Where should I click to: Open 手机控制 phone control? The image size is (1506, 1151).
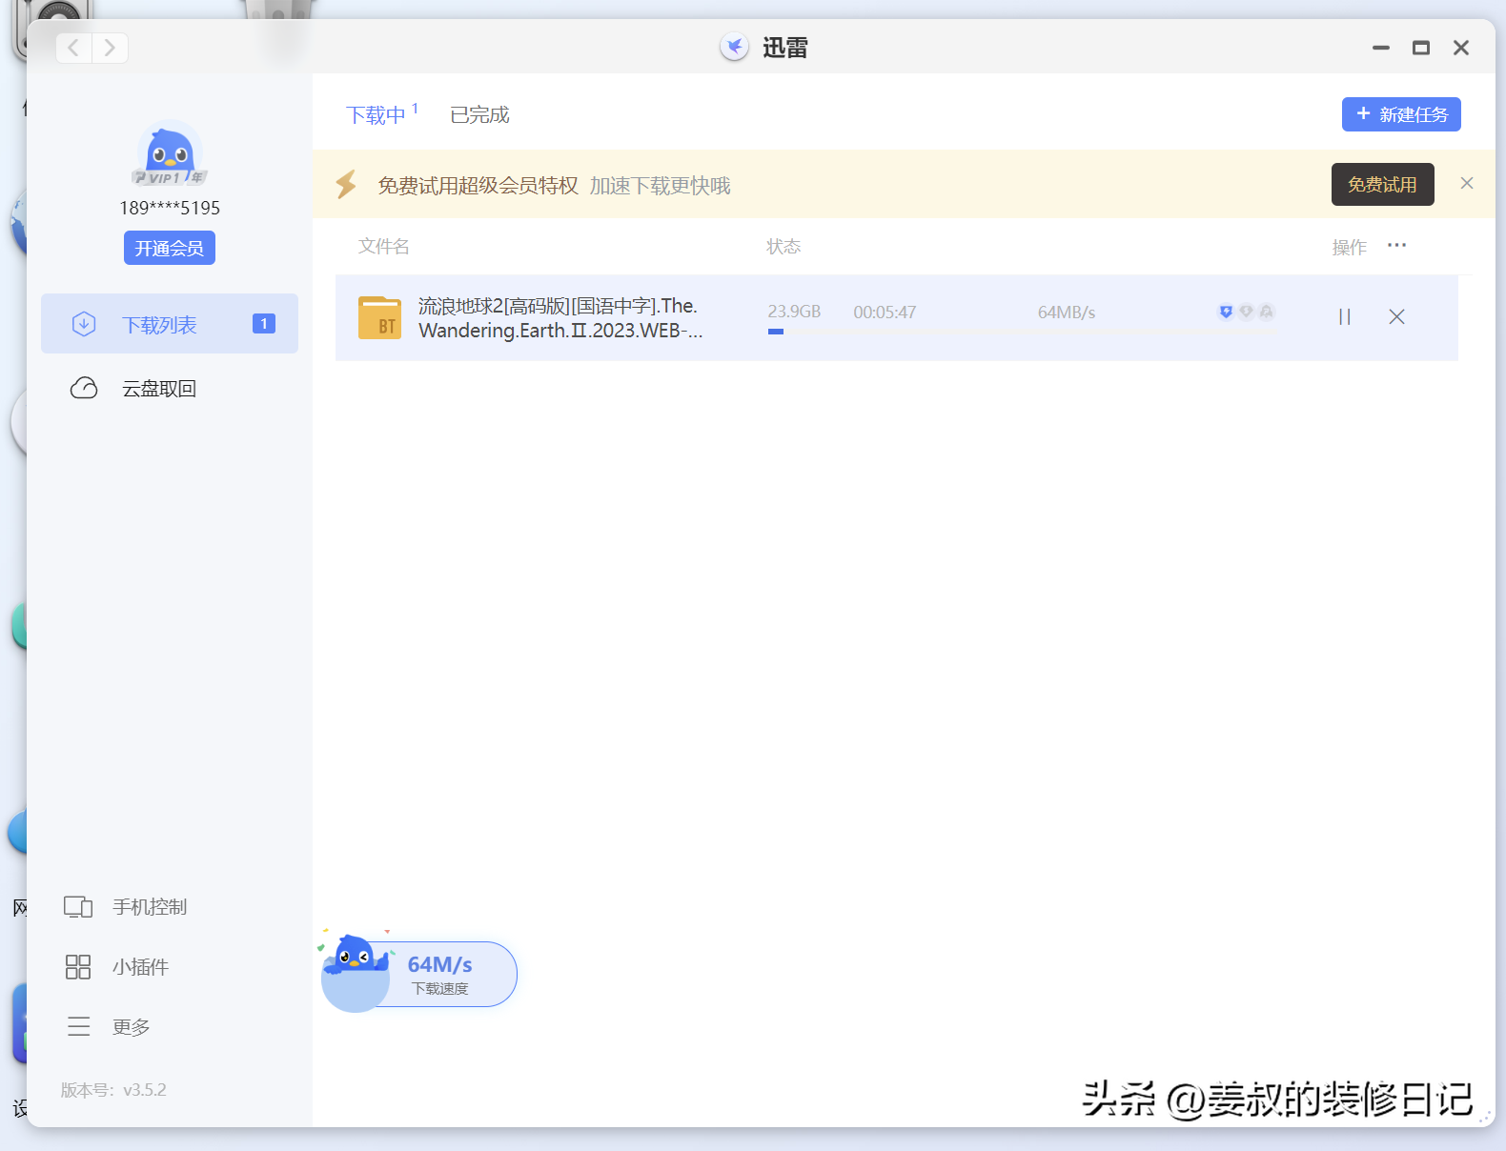pyautogui.click(x=149, y=907)
